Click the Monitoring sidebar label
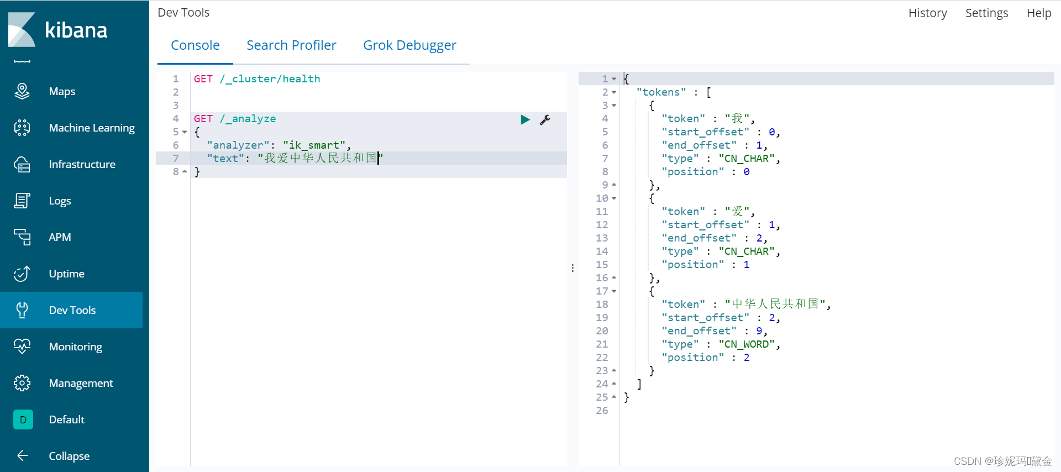Viewport: 1061px width, 472px height. click(x=75, y=347)
